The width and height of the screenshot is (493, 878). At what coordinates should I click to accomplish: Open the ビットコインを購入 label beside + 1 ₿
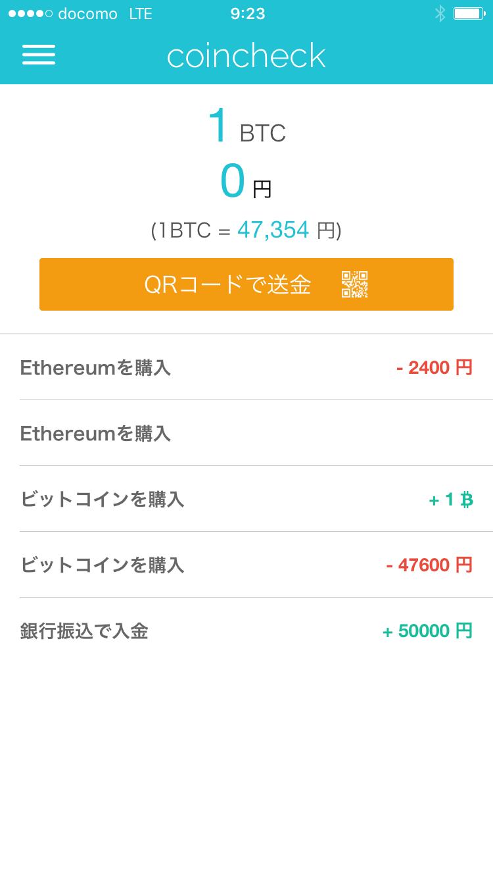[x=102, y=500]
